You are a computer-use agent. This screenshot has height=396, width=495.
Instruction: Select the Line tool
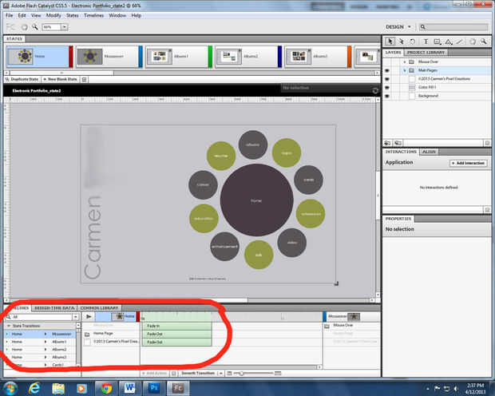coord(460,42)
